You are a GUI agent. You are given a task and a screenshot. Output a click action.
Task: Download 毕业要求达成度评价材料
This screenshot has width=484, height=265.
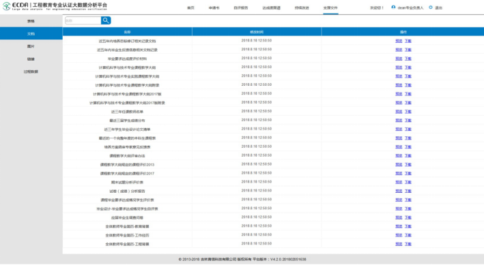click(408, 59)
